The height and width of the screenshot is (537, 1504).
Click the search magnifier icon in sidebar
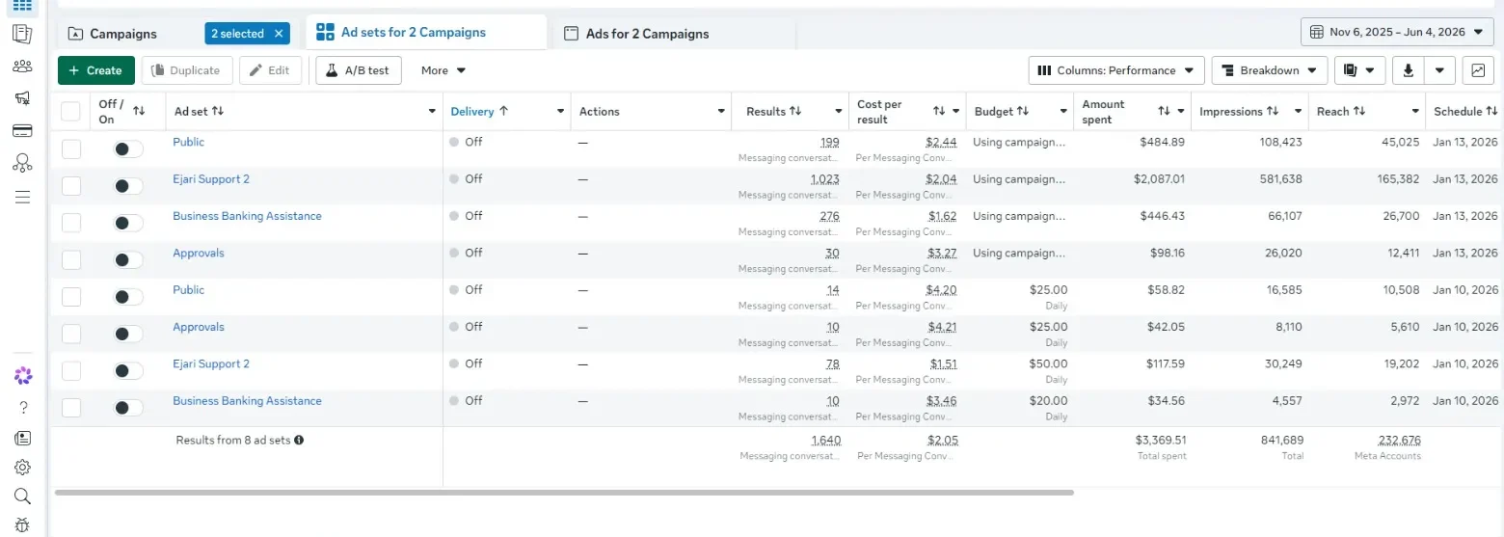coord(22,497)
